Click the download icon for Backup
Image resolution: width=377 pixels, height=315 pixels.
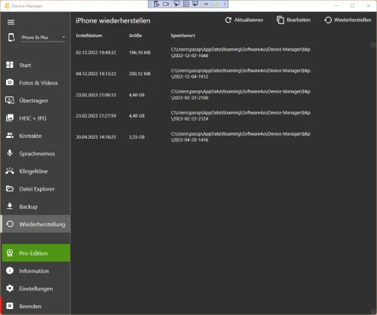tap(10, 206)
